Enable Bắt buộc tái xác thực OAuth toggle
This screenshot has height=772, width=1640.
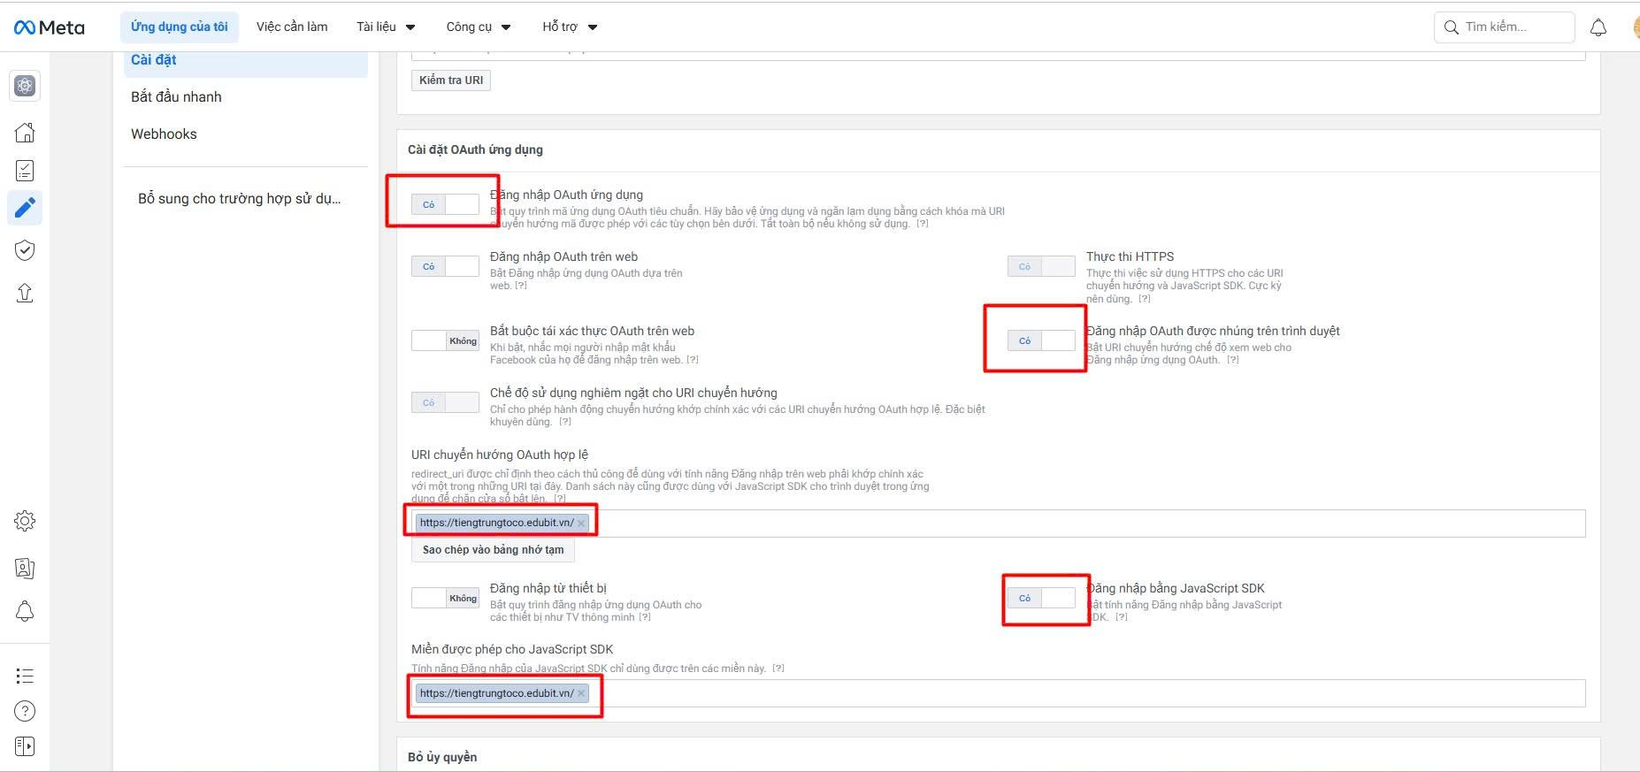(445, 340)
